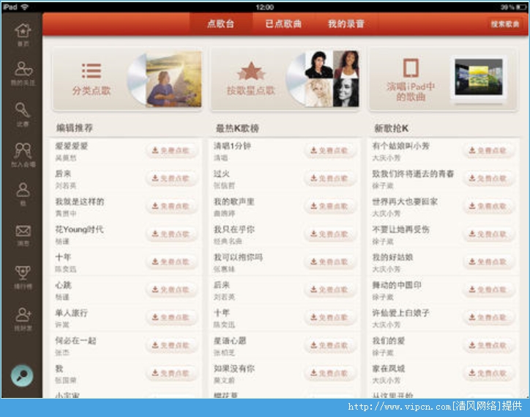
Task: Click 免费点歌 for 过火
Action: point(330,178)
